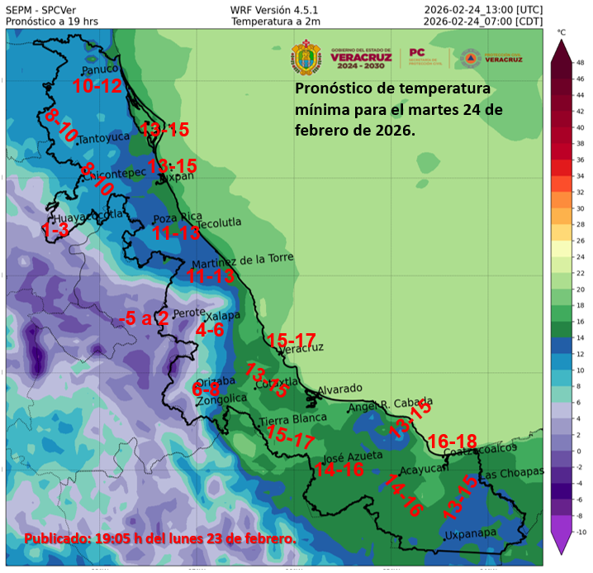Click the 'Pronóstico de temperatura mínima' title

point(392,109)
